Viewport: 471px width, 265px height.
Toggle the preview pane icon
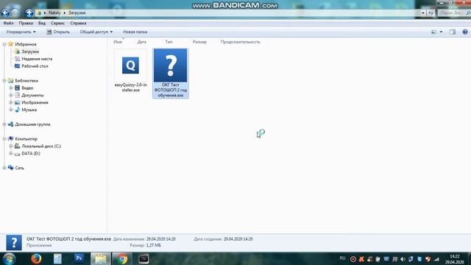coord(453,32)
